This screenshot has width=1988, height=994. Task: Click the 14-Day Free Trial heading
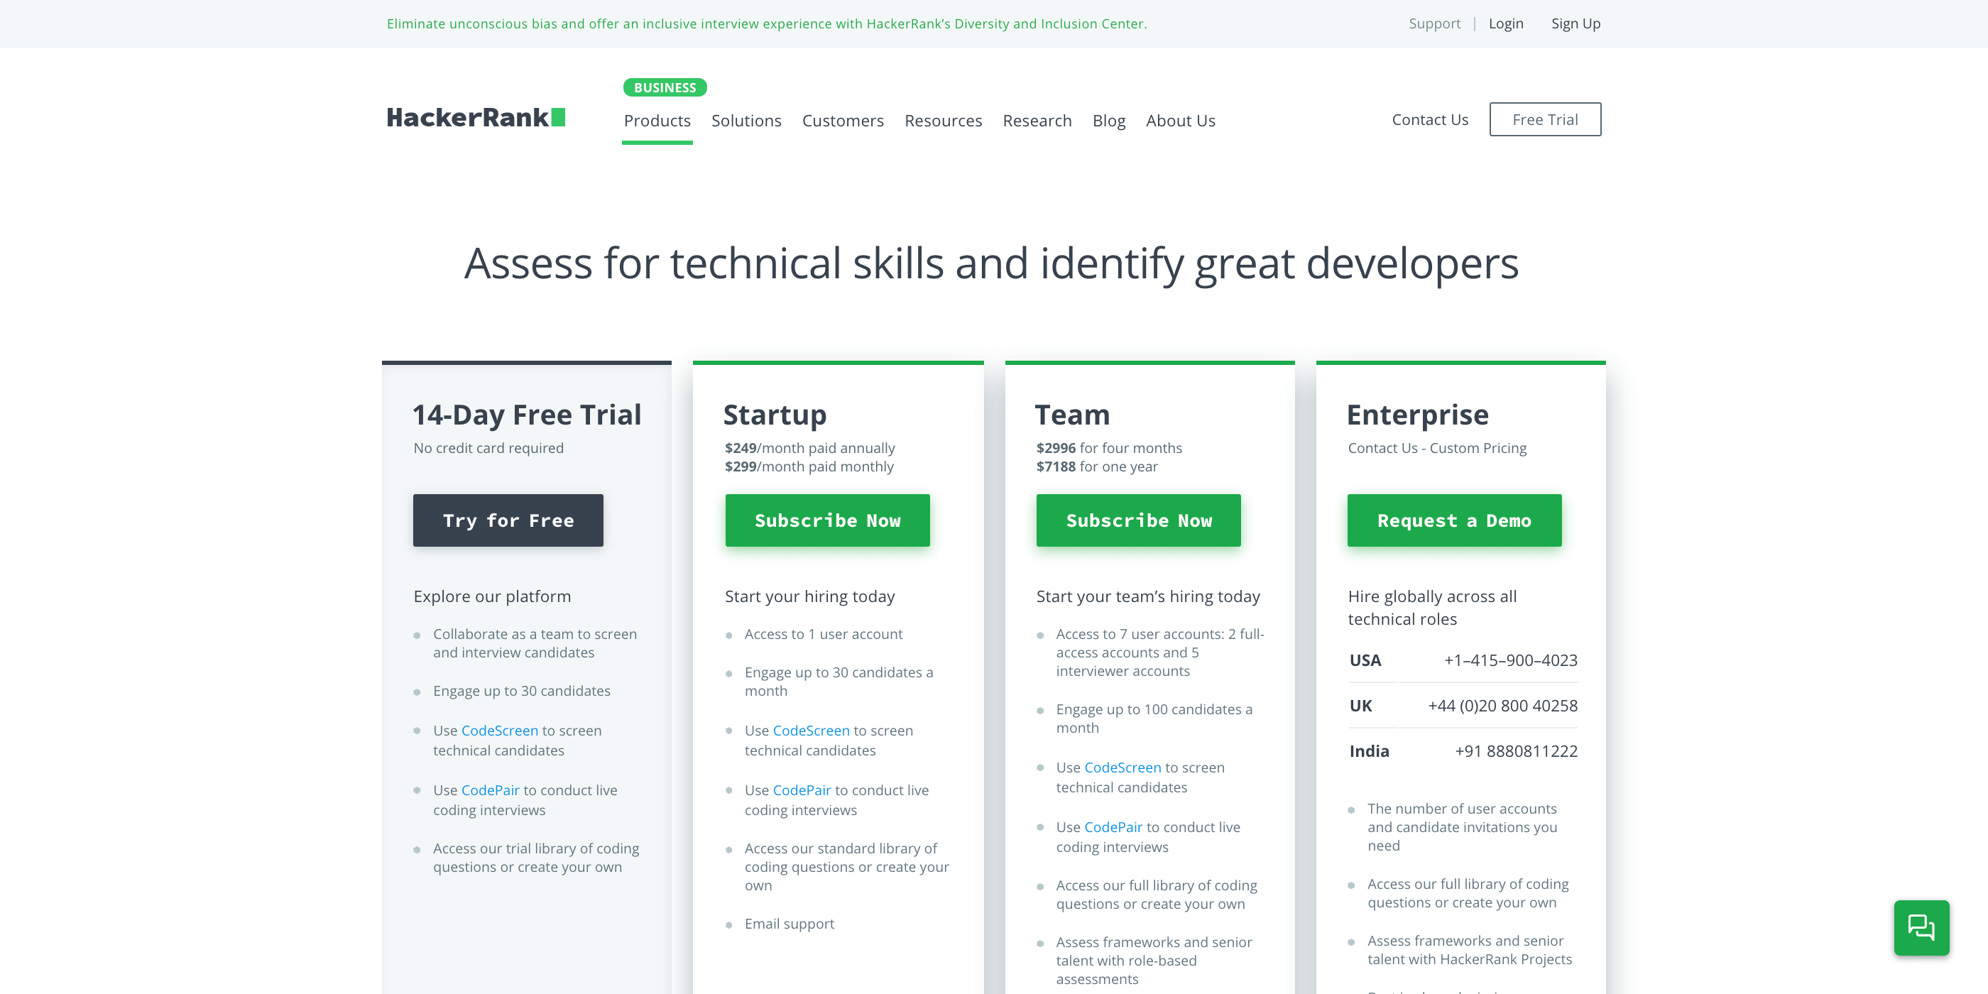527,415
